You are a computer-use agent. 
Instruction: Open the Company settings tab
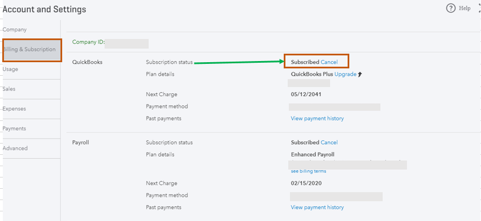[x=15, y=30]
